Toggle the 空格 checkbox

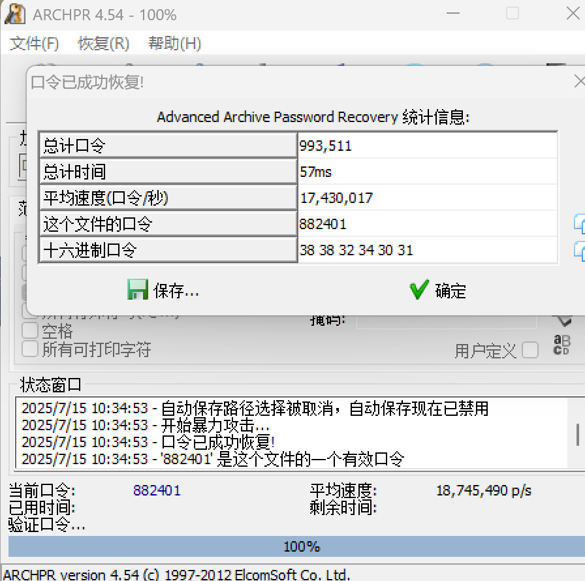[x=30, y=330]
